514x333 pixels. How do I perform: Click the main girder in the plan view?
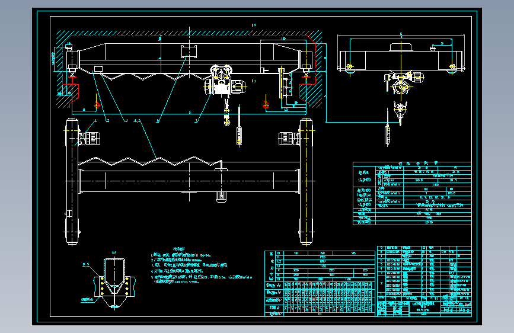pos(189,181)
